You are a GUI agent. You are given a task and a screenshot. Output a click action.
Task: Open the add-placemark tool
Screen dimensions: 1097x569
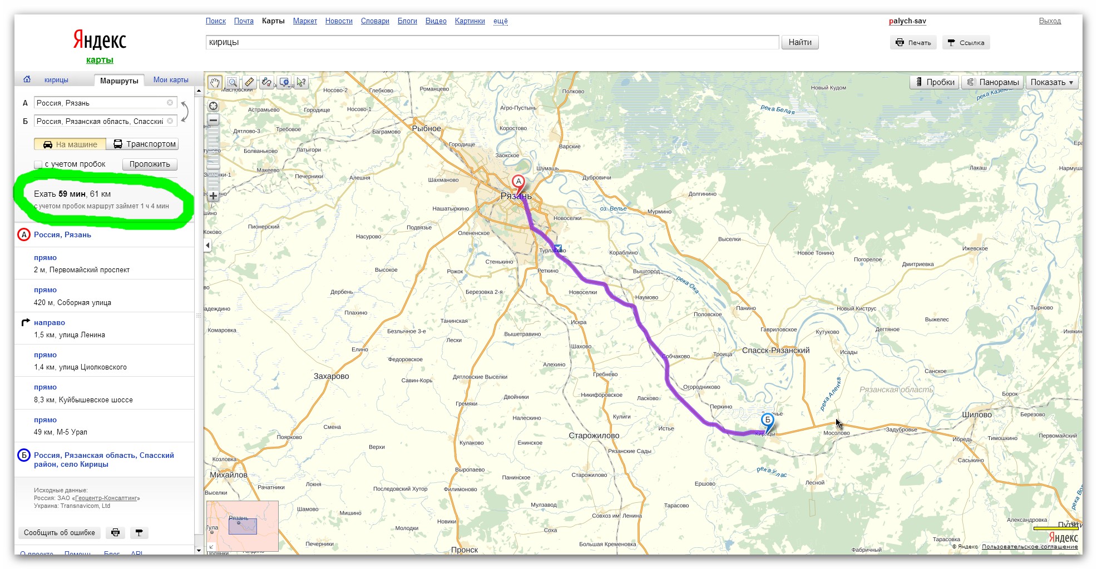click(x=284, y=82)
